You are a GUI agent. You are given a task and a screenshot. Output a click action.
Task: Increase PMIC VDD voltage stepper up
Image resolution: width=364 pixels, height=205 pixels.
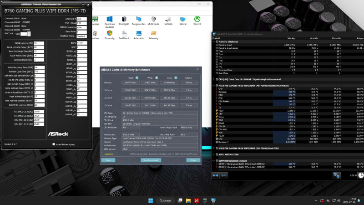tap(29, 33)
